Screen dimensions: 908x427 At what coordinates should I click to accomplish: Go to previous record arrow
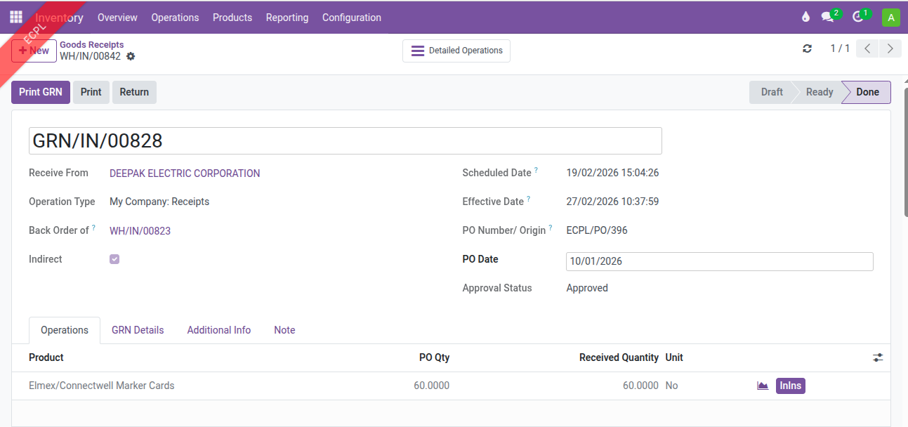pos(868,48)
